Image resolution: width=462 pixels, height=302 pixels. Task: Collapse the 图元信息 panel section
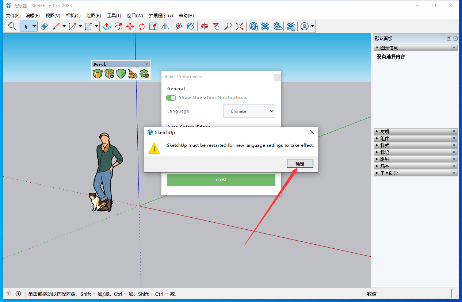coord(389,48)
